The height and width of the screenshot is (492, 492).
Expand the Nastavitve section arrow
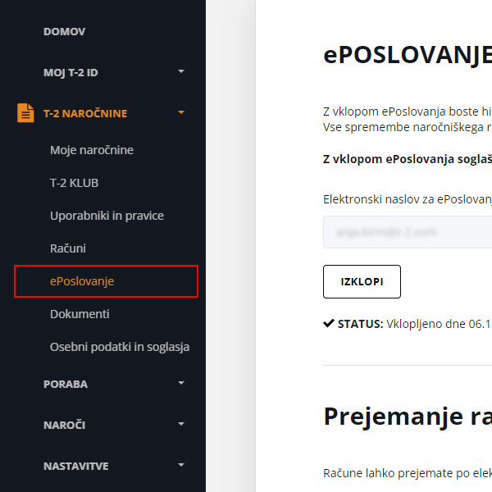181,466
